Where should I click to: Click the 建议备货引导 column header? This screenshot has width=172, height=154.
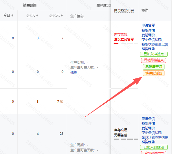(124, 11)
